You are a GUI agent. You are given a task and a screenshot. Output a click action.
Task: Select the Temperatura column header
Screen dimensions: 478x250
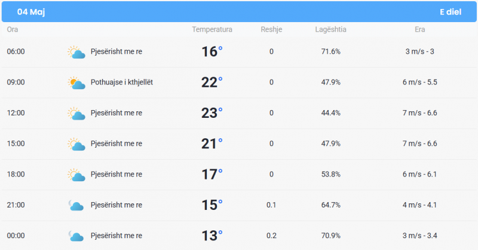212,30
